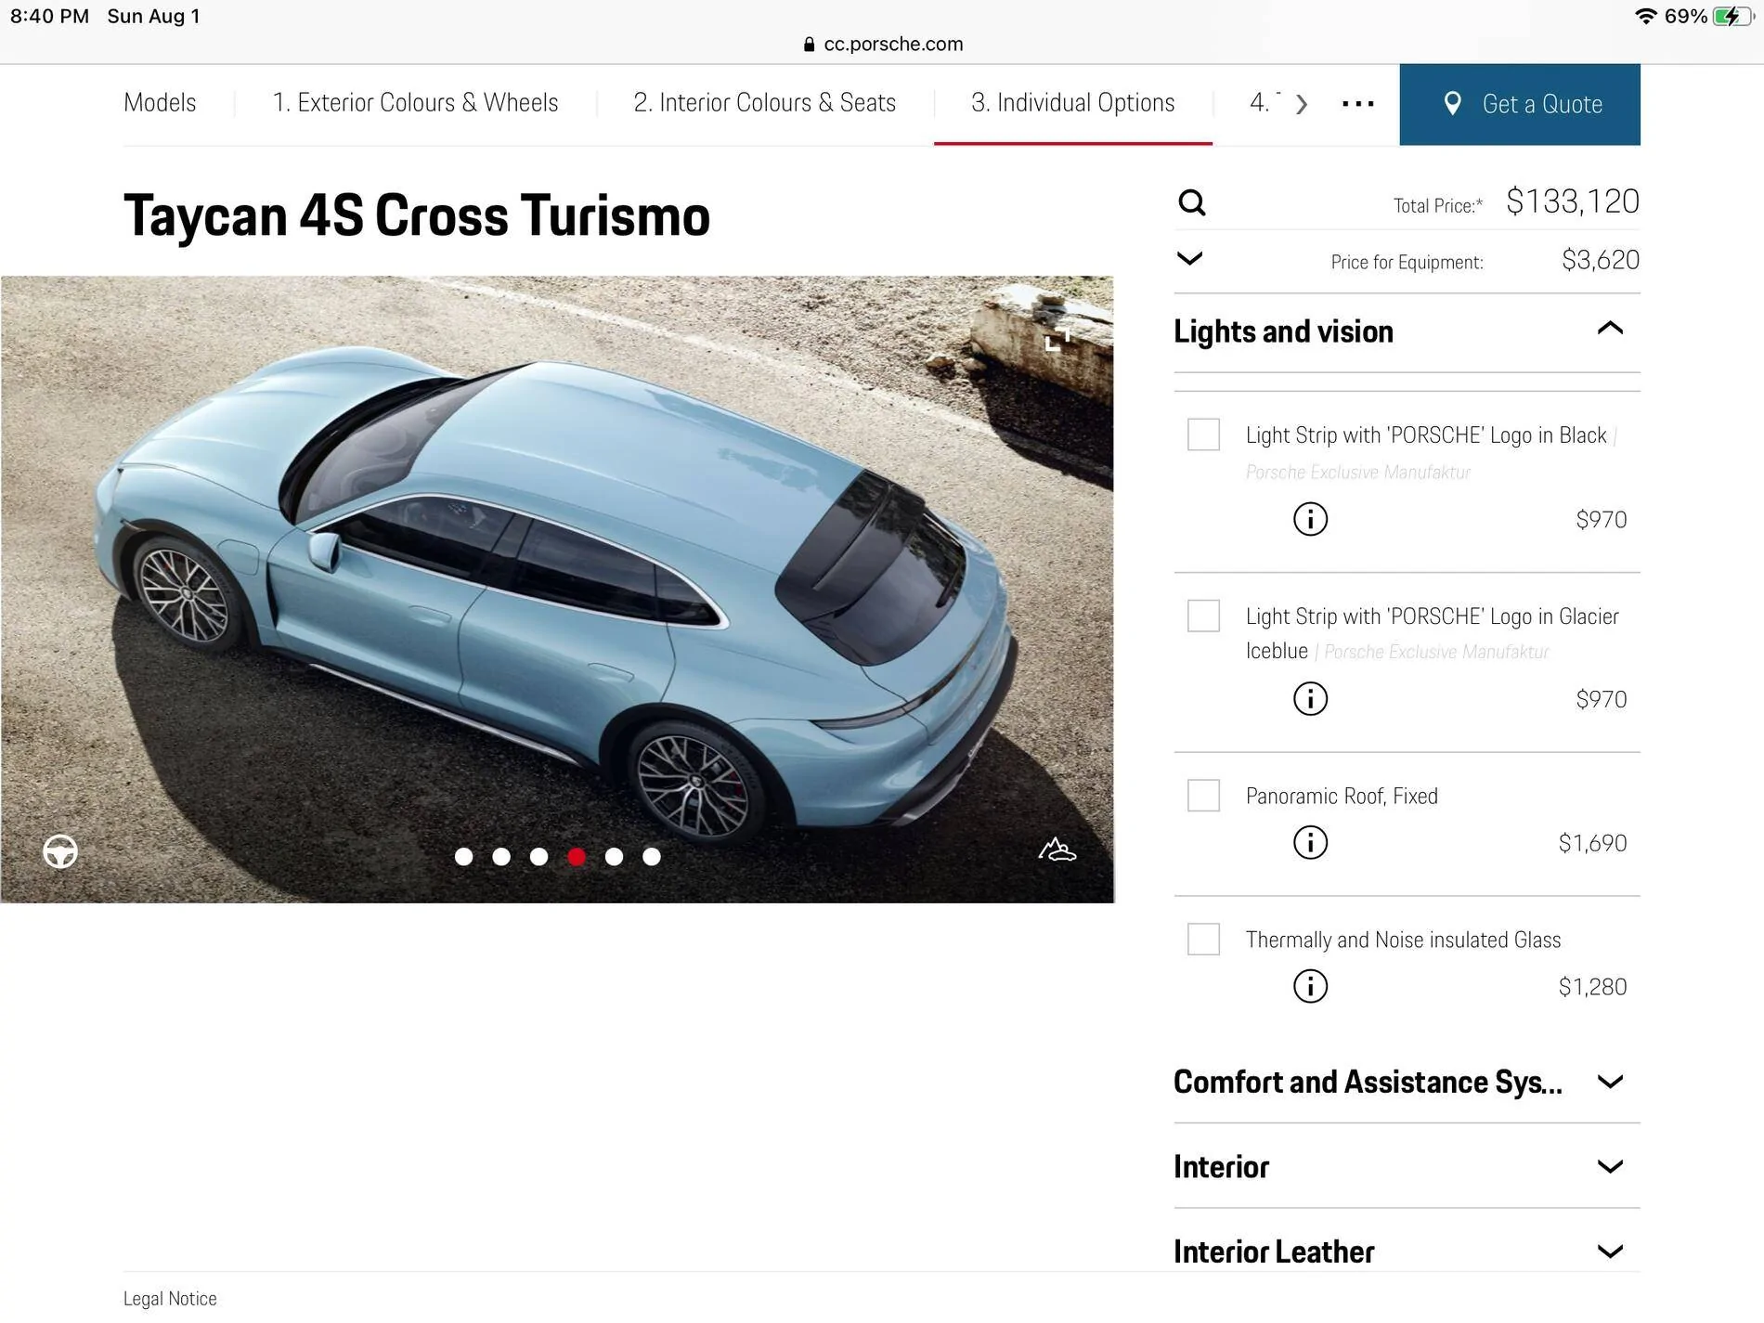
Task: Expand car image to fullscreen
Action: pos(1057,340)
